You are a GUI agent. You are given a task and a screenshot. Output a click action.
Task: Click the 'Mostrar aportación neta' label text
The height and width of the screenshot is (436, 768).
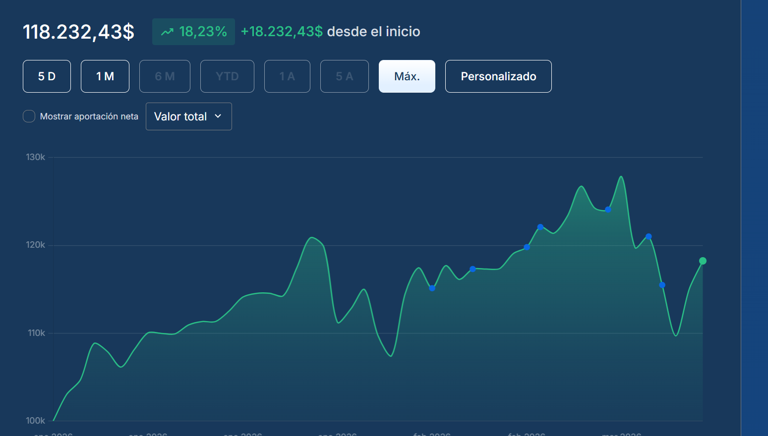[89, 116]
